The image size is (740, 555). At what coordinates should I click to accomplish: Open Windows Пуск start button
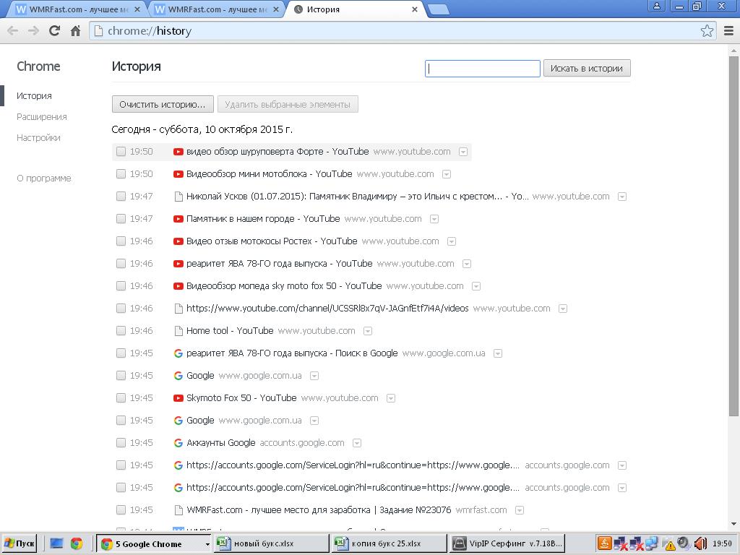(19, 543)
